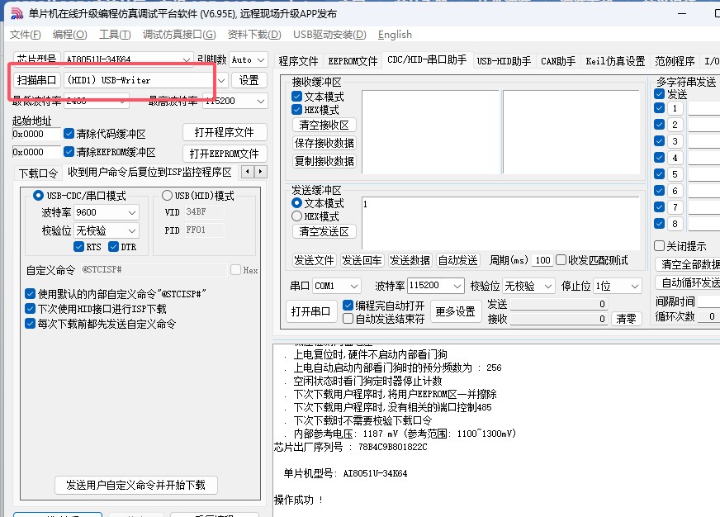This screenshot has width=720, height=517.
Task: Switch to CAN助手 tab
Action: point(558,61)
